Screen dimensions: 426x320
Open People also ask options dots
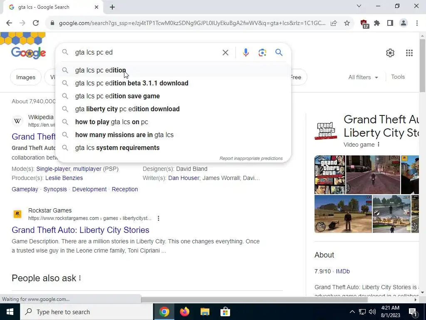tap(80, 278)
